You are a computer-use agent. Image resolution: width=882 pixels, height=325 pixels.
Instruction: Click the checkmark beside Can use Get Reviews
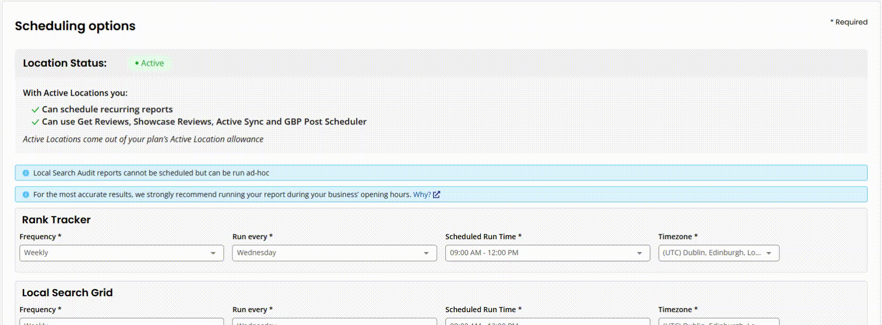(35, 122)
